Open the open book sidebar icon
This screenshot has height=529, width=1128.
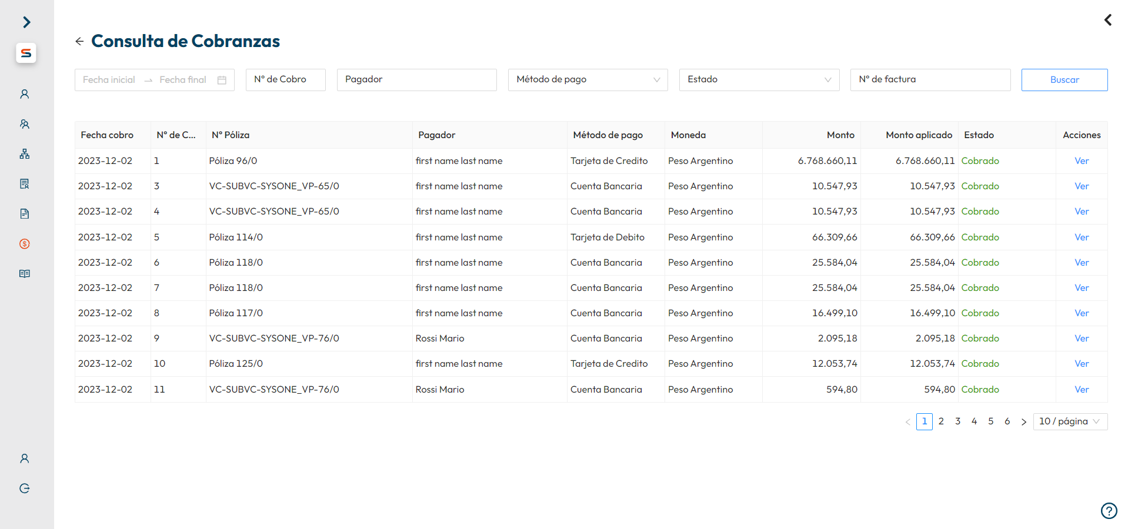(25, 274)
